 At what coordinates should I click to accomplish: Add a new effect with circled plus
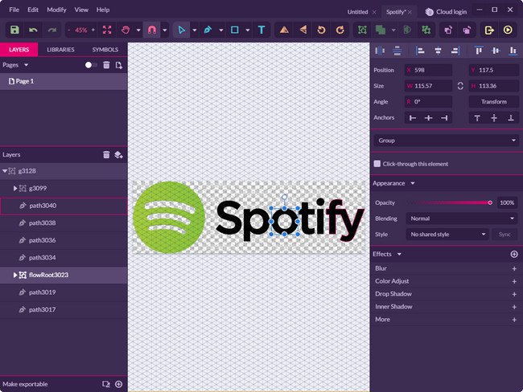coord(514,254)
